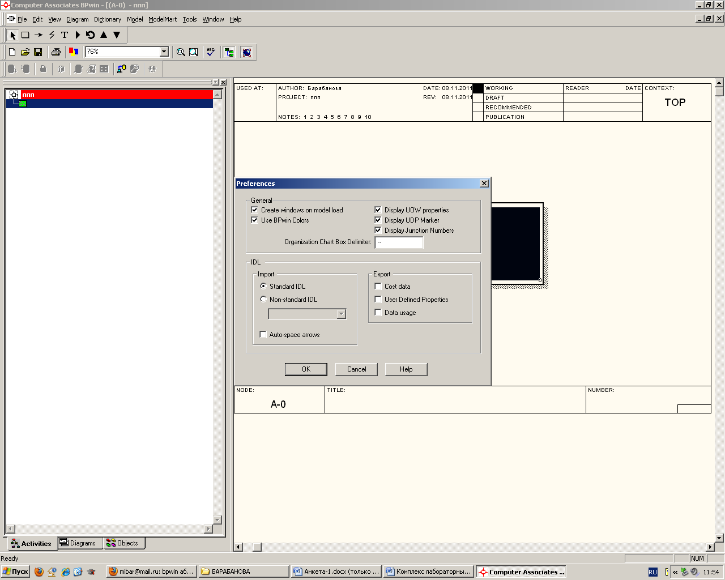Run the ABC spelling check
Viewport: 725px width, 580px height.
click(211, 52)
